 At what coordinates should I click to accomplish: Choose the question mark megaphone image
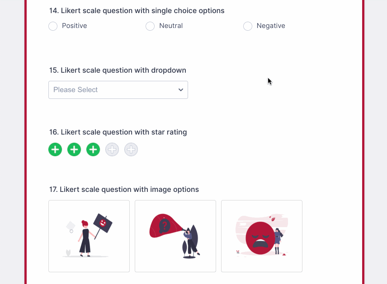[x=175, y=236]
